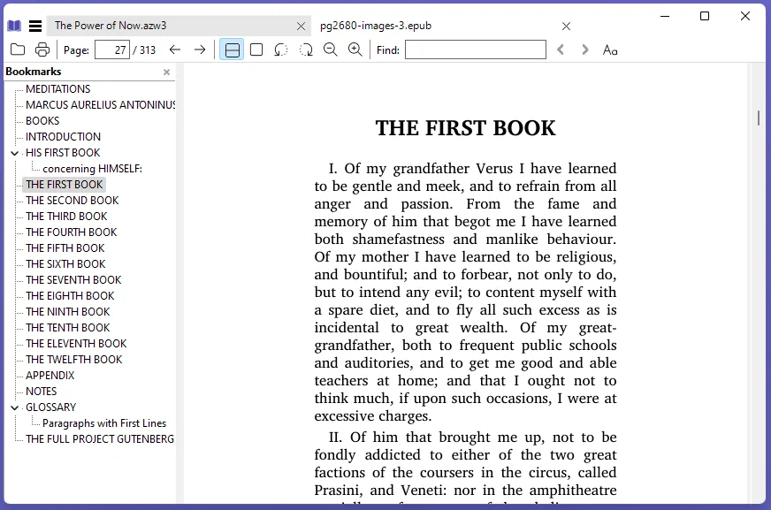Collapse the GLOSSARY bookmark node
This screenshot has width=771, height=510.
coord(15,407)
